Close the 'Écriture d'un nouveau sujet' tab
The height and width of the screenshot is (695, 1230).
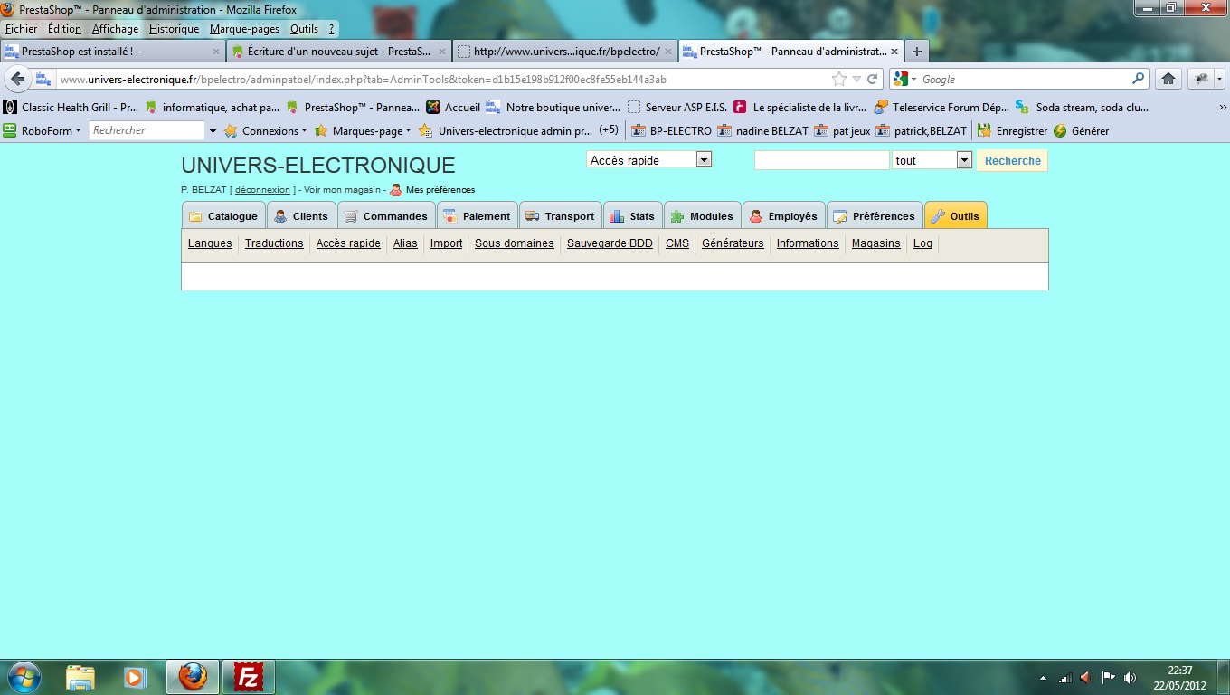[x=442, y=52]
